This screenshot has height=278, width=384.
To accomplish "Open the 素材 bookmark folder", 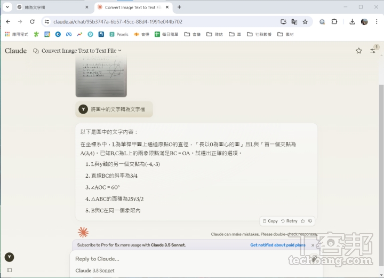I will (285, 34).
